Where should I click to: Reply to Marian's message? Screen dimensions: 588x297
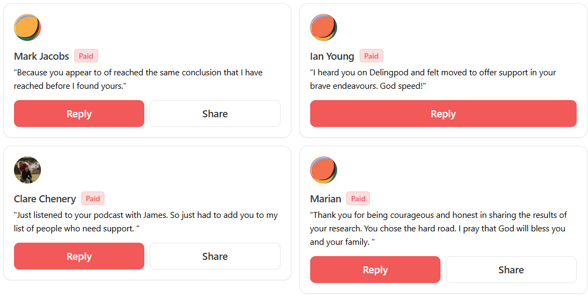pos(375,270)
